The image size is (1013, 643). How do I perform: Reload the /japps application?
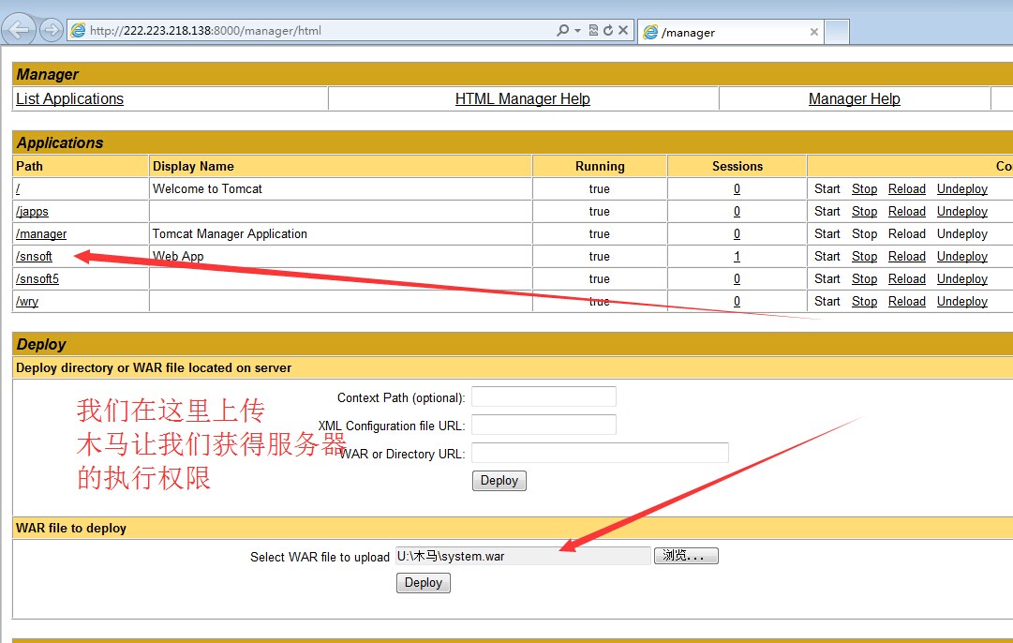(907, 211)
